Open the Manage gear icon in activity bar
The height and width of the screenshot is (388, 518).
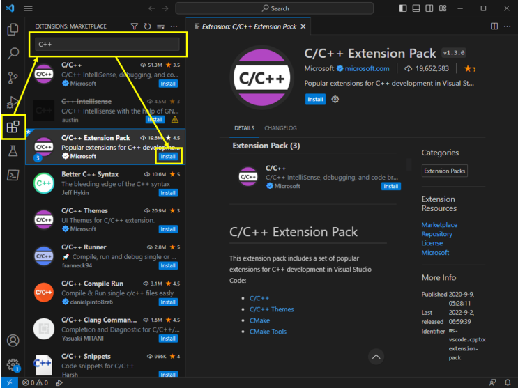tap(13, 365)
